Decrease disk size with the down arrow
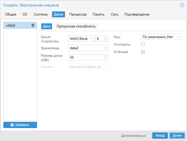This screenshot has width=187, height=141. [x=105, y=58]
